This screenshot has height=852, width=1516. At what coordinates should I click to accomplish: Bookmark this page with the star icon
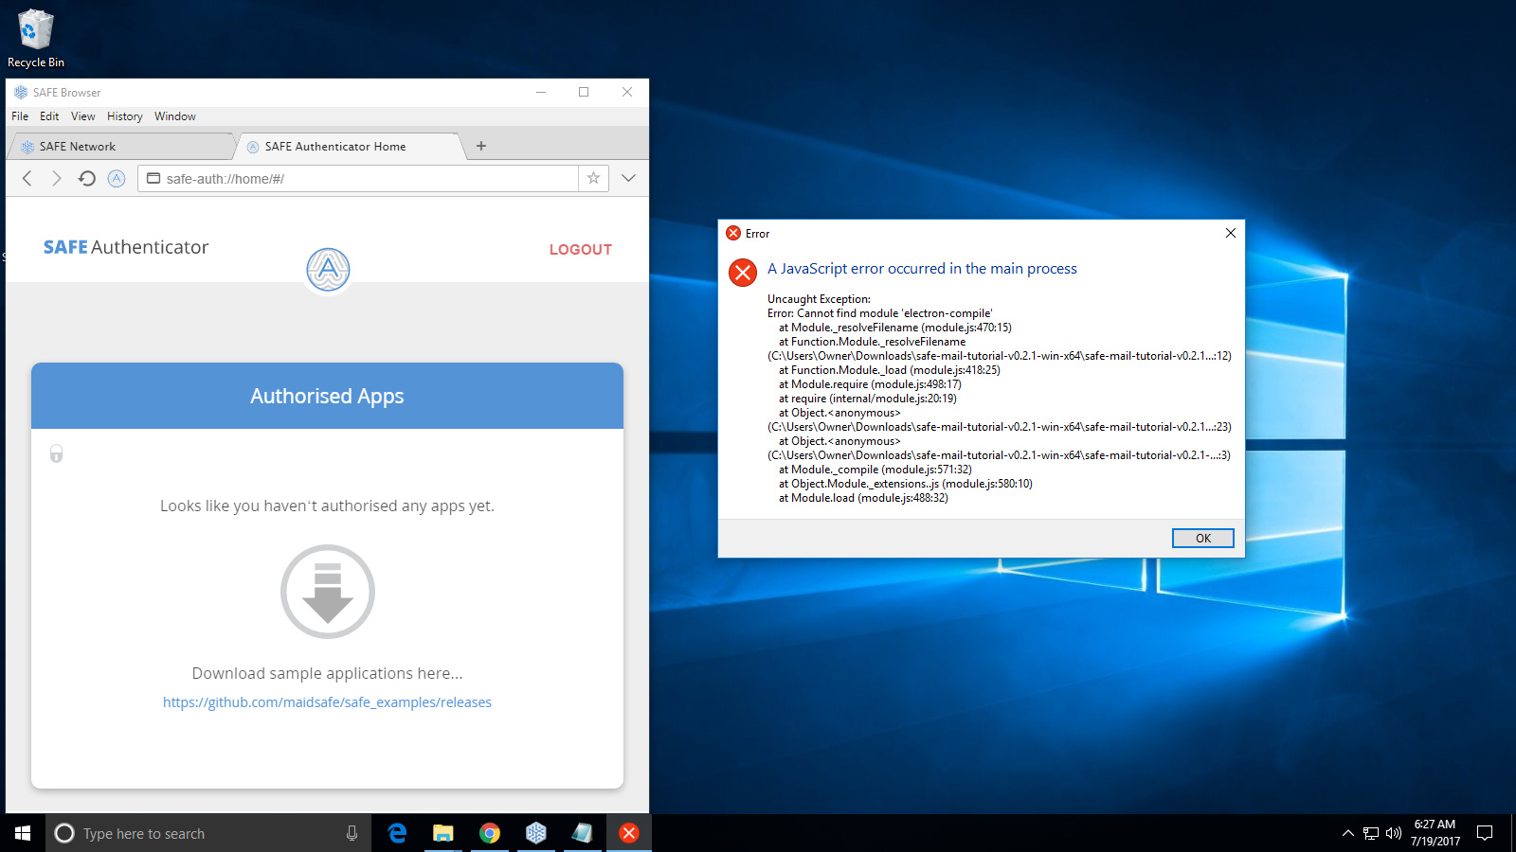tap(593, 178)
